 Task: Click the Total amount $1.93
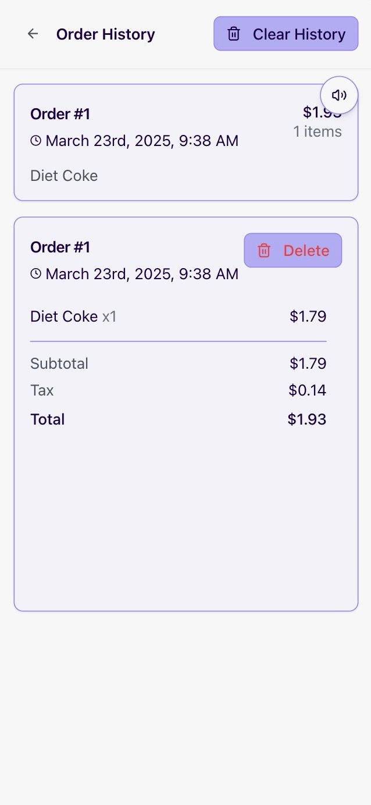307,419
